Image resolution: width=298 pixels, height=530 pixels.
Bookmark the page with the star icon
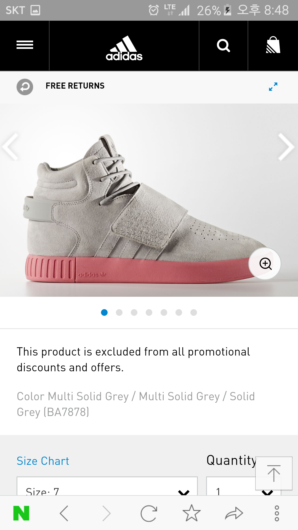pos(191,513)
